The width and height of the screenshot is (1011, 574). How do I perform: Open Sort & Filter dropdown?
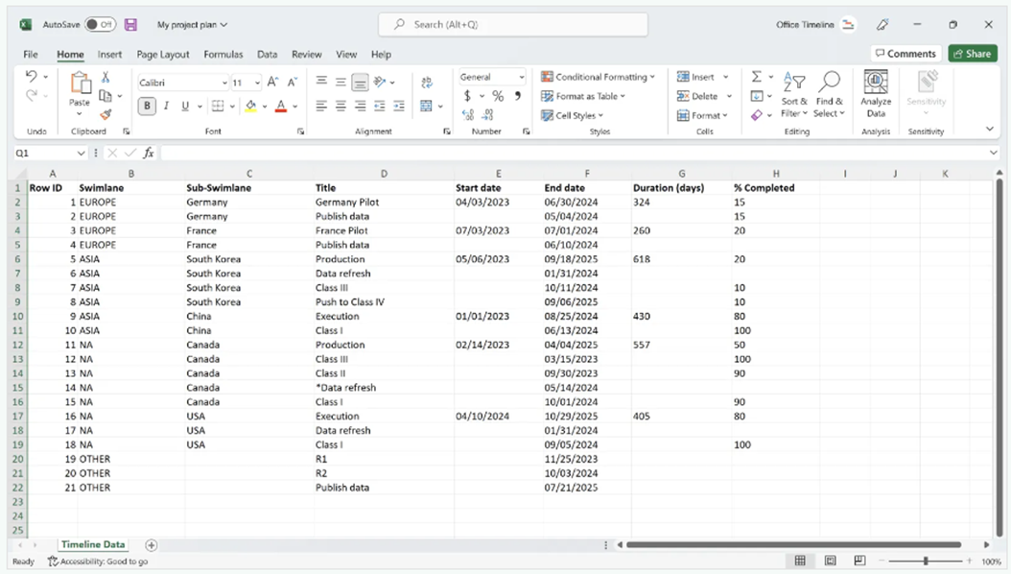(793, 95)
